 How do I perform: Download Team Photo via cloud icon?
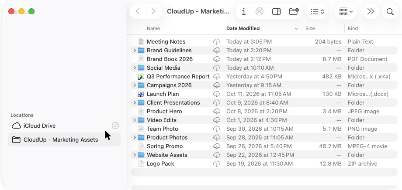tap(217, 129)
